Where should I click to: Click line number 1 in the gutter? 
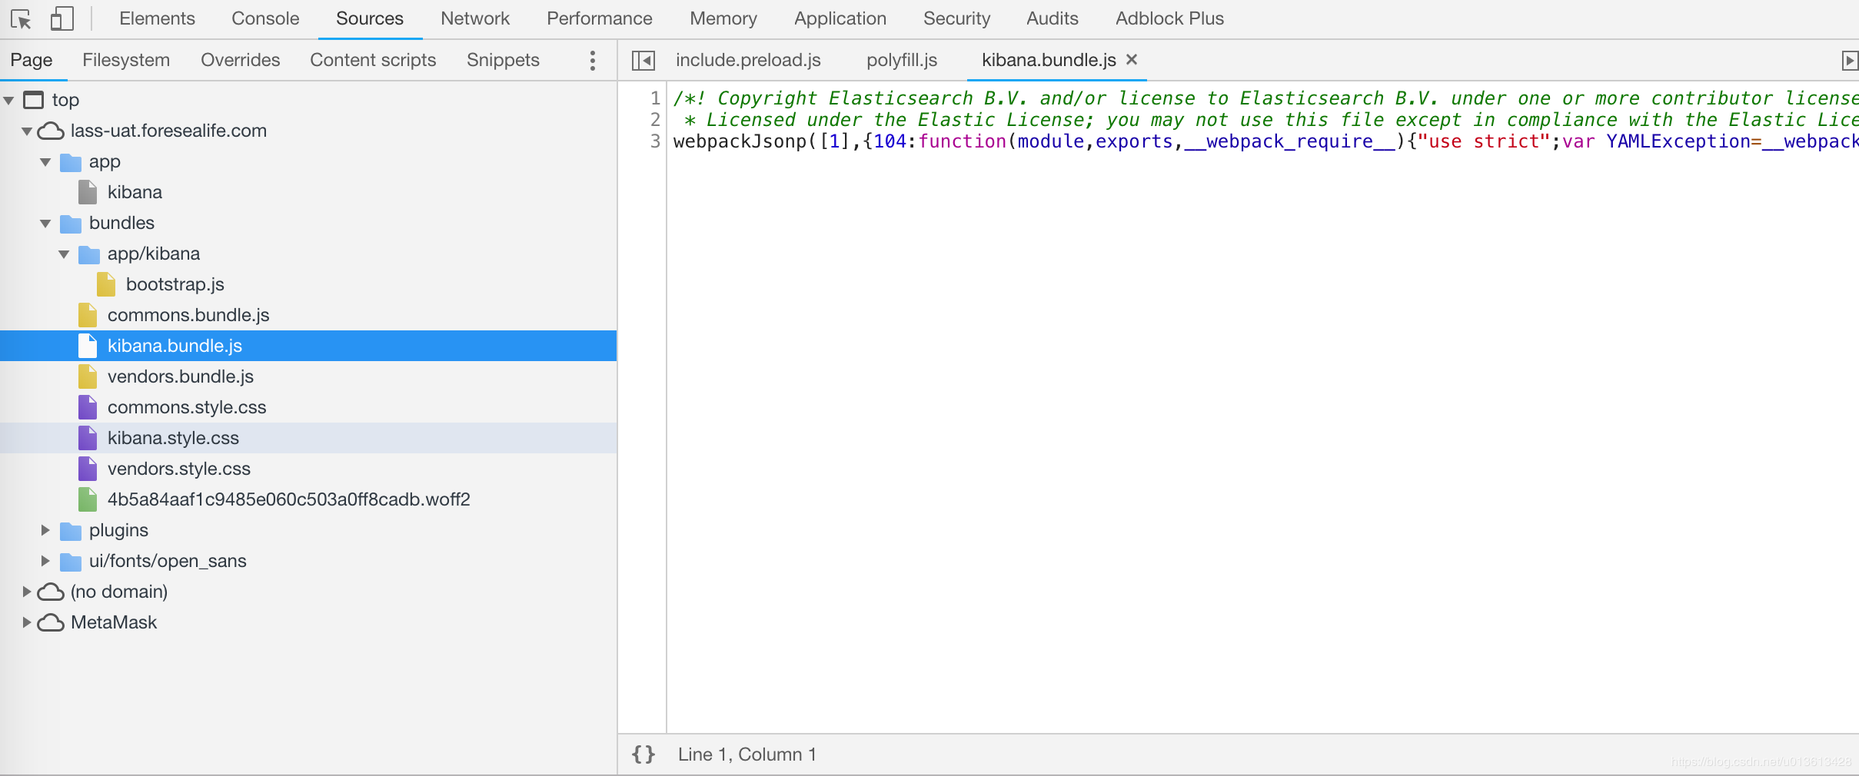pos(655,98)
